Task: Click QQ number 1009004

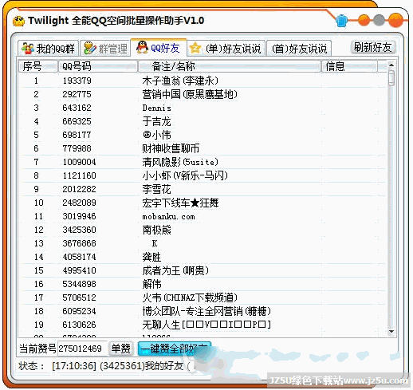Action: click(x=79, y=162)
